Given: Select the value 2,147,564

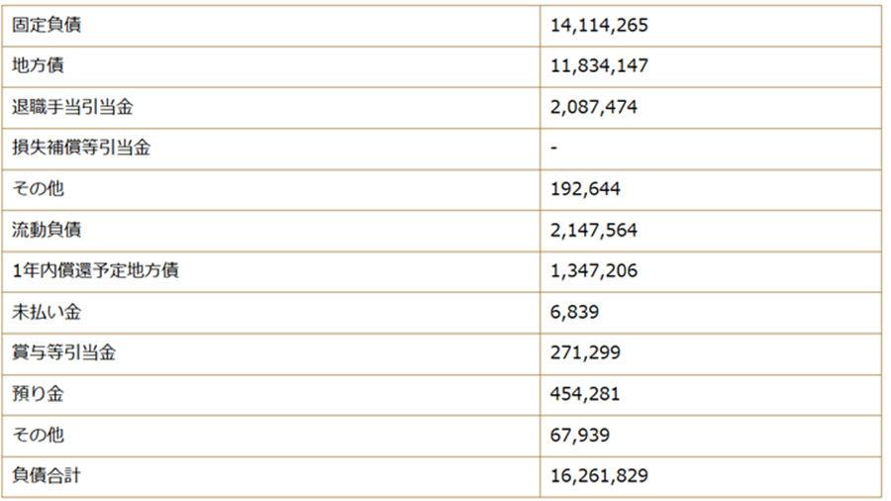Looking at the screenshot, I should click(594, 230).
